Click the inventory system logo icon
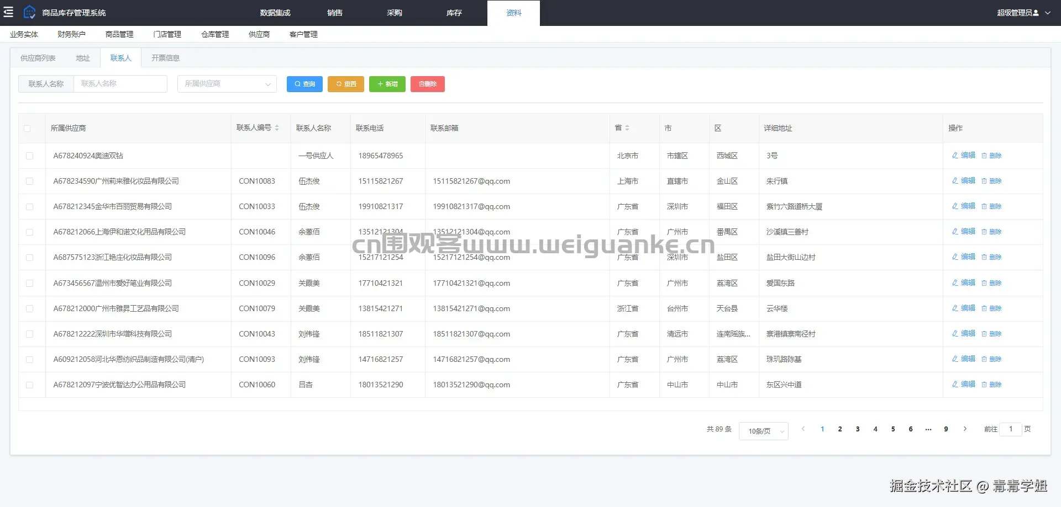Image resolution: width=1061 pixels, height=507 pixels. click(29, 12)
